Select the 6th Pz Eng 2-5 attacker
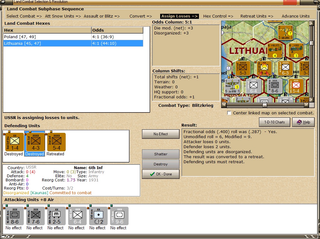Viewport: 320px width, 239px height. (x=57, y=216)
